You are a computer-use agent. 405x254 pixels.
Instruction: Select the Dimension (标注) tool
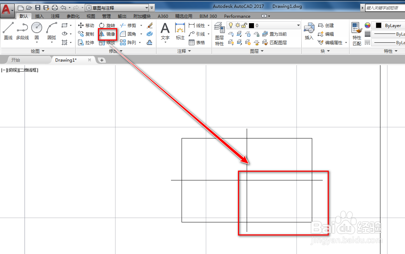coord(180,31)
